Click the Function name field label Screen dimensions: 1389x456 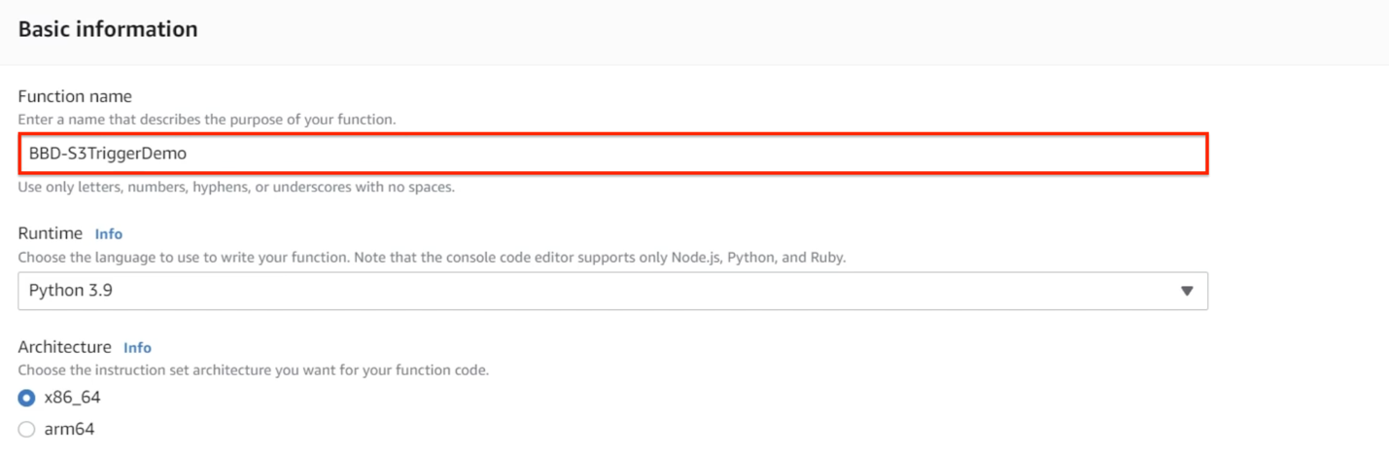tap(75, 96)
